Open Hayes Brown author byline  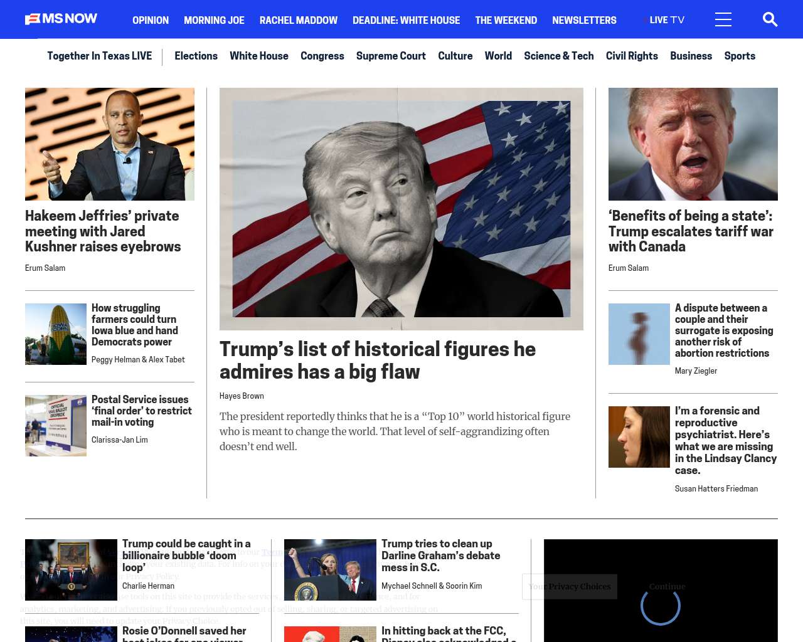click(242, 396)
